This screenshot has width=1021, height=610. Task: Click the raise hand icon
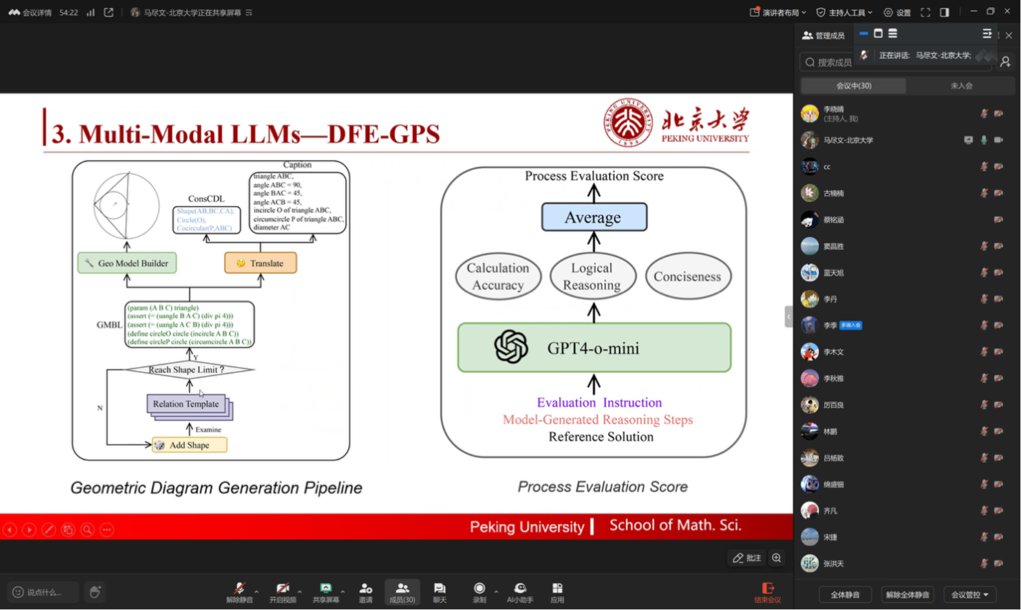pyautogui.click(x=95, y=592)
